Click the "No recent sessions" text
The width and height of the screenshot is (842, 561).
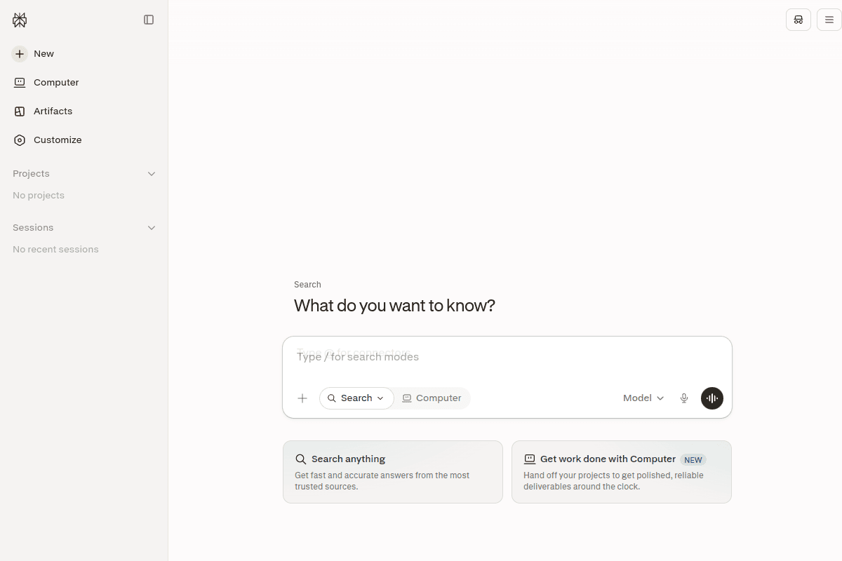tap(55, 250)
